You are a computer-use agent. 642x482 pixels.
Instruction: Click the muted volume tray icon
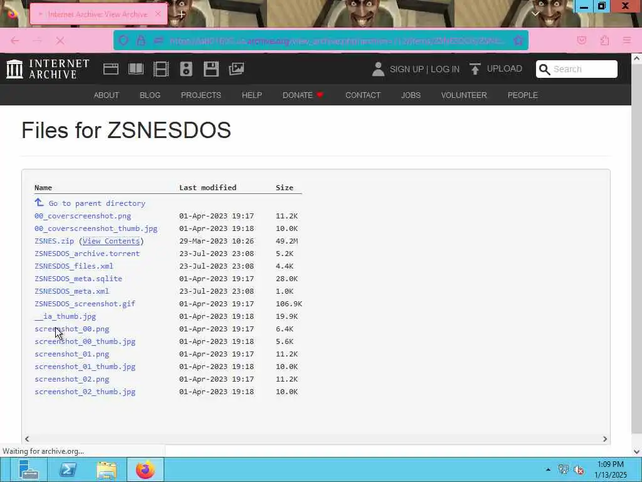pyautogui.click(x=579, y=469)
